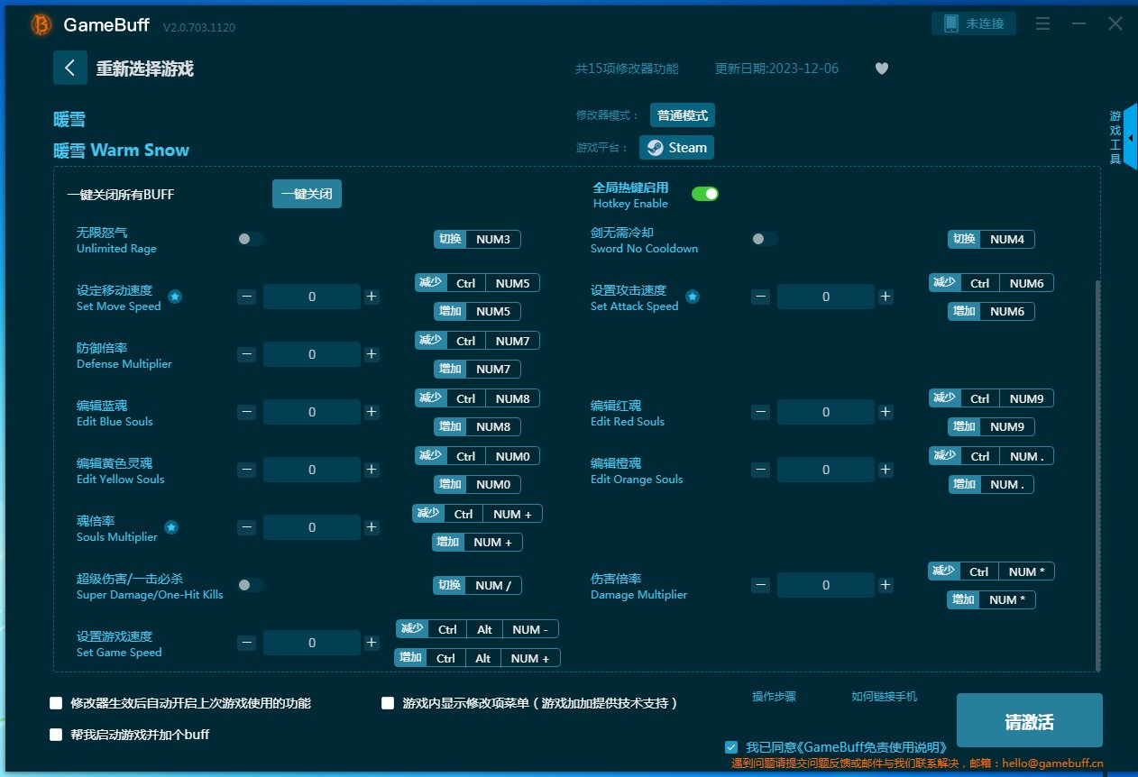Increase Edit Red Souls value

pyautogui.click(x=886, y=412)
